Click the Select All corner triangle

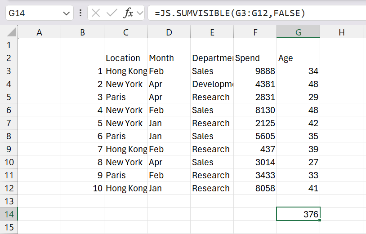12,32
